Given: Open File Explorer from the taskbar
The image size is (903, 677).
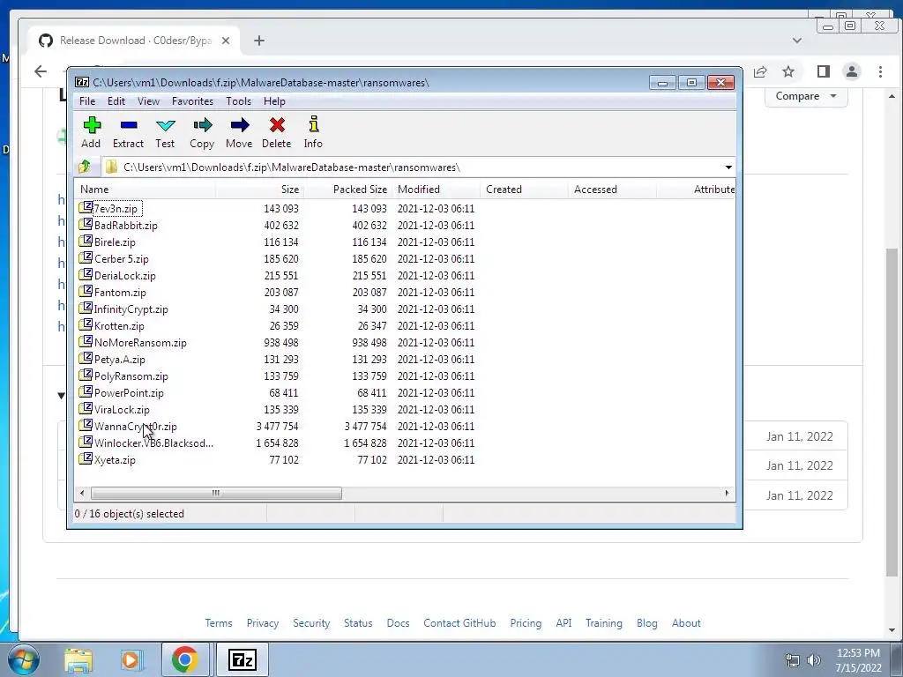Looking at the screenshot, I should (x=78, y=660).
